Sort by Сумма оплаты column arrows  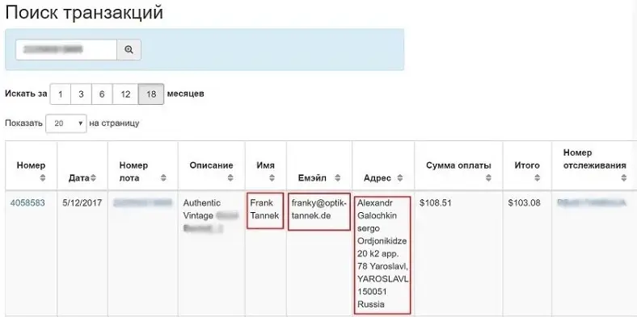(x=488, y=178)
